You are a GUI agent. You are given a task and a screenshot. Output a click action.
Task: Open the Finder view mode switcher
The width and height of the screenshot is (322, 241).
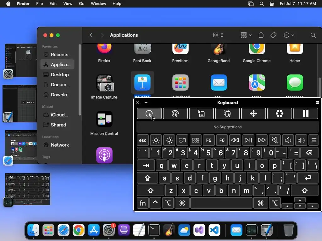pos(218,35)
